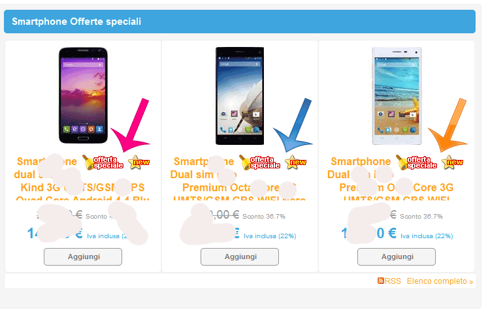The image size is (488, 325).
Task: Add the middle smartphone with Aggiungi button
Action: (x=240, y=257)
